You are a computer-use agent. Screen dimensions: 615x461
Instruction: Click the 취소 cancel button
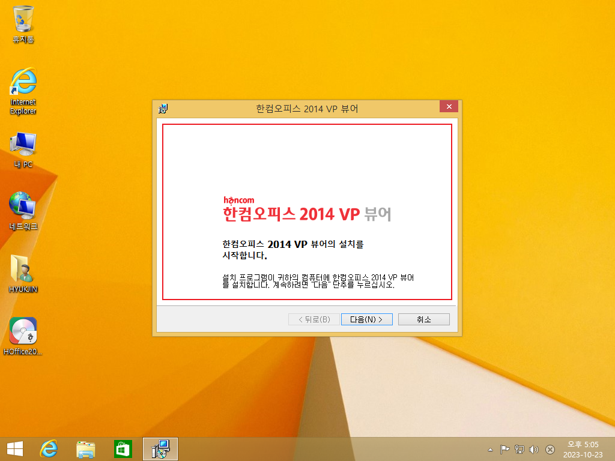423,319
